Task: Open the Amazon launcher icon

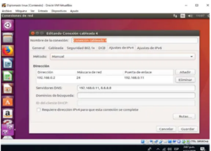Action: click(x=8, y=114)
